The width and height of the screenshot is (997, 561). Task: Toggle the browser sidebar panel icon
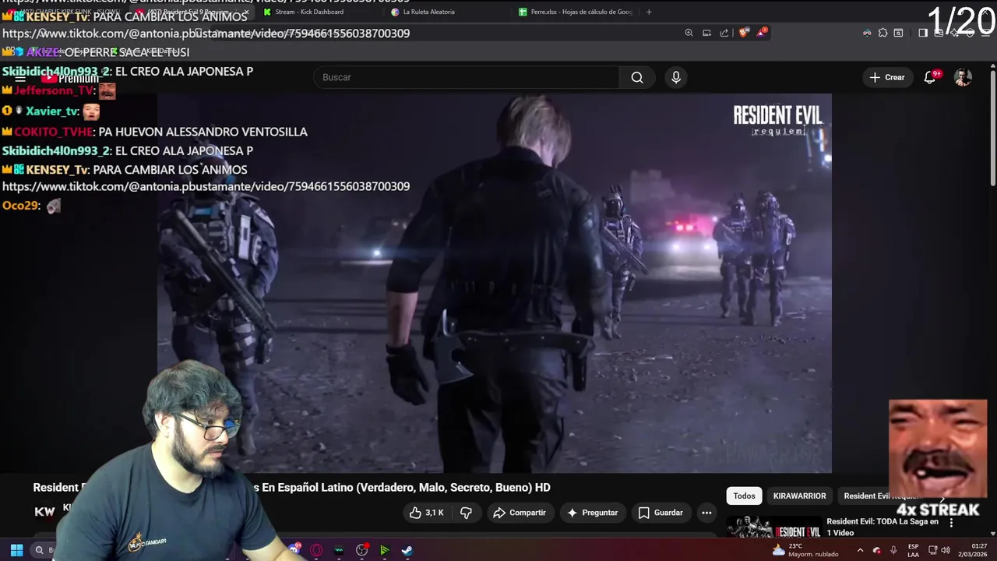[x=922, y=33]
